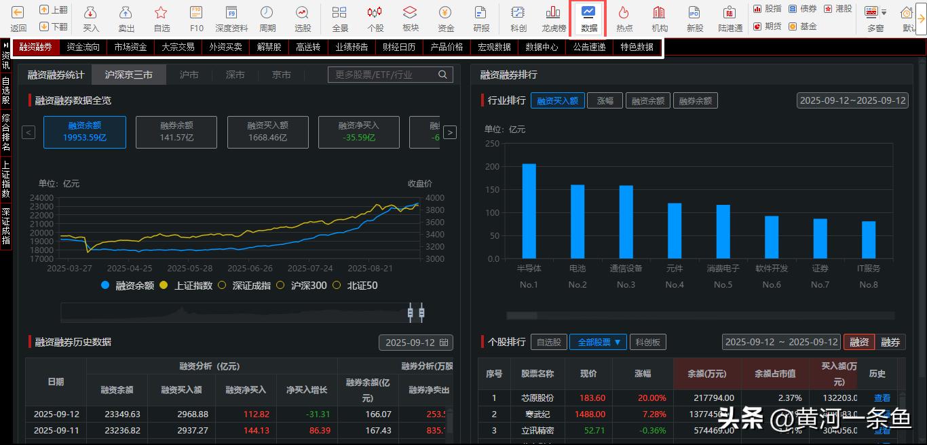Open the 个股 candlestick icon
This screenshot has width=927, height=445.
(x=375, y=18)
